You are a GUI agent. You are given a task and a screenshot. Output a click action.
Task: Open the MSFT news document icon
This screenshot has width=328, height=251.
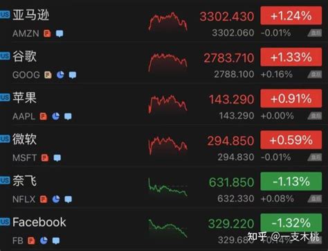point(45,158)
